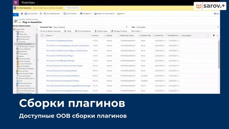This screenshot has width=229, height=129.
Task: Click How to Register Assemblies
Action: (x=50, y=31)
